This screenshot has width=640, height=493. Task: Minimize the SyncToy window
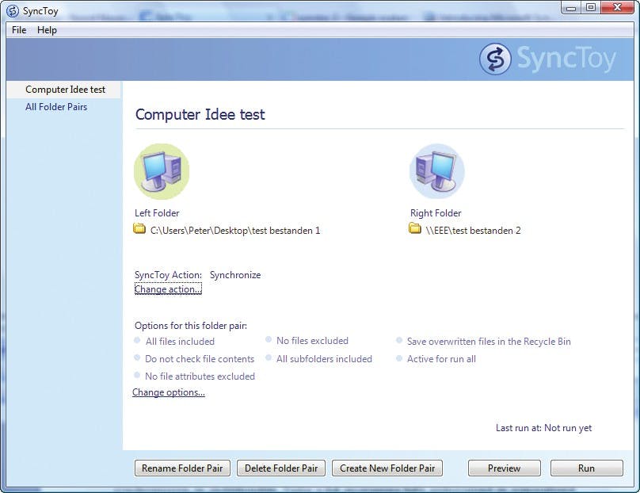tap(571, 8)
